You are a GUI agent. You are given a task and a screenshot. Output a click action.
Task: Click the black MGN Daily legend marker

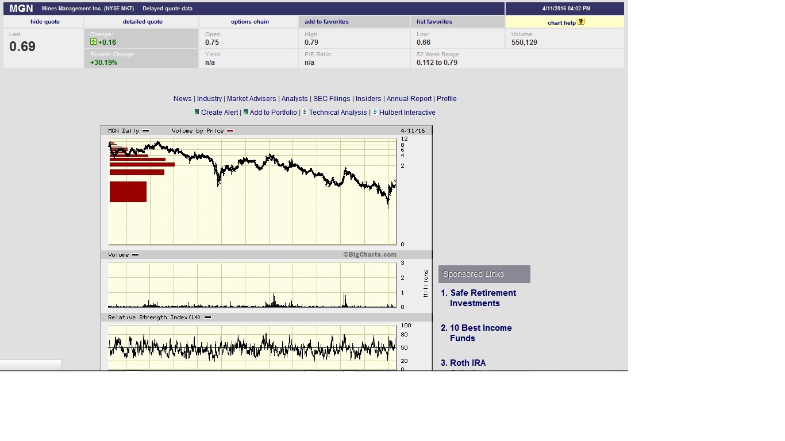tap(145, 131)
